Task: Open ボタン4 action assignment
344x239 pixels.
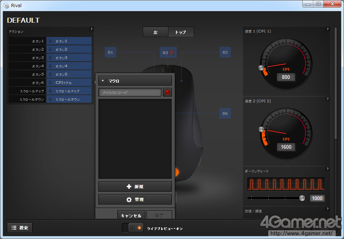Action: (69, 66)
